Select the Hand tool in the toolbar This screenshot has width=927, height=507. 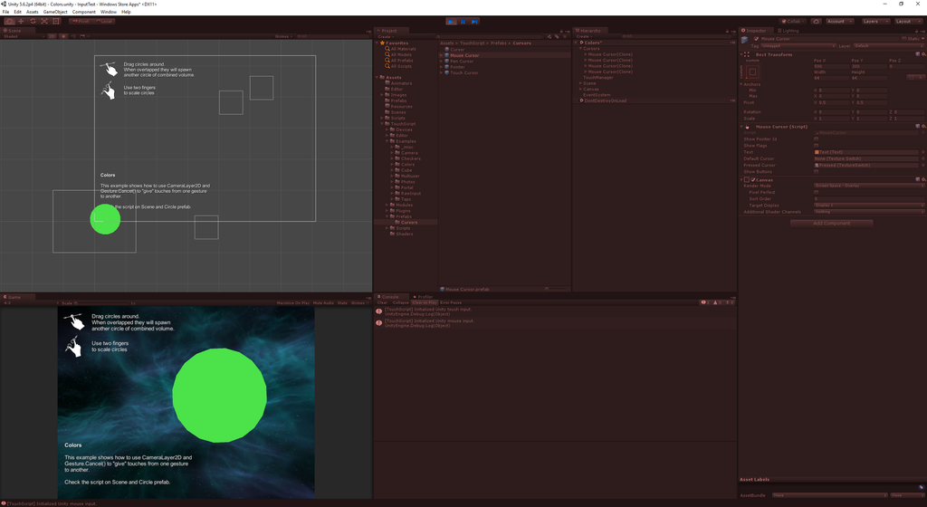coord(8,21)
